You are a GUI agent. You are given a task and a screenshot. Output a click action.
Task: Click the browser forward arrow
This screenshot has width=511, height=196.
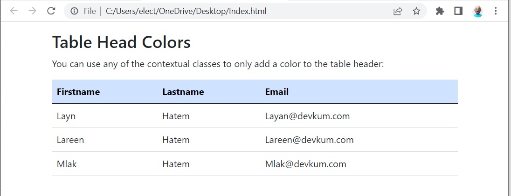click(x=32, y=11)
